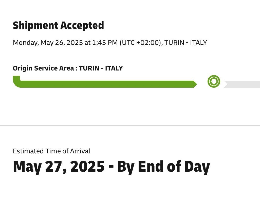Click the May 27, 2025 arrival date
The width and height of the screenshot is (260, 215).
(x=59, y=167)
